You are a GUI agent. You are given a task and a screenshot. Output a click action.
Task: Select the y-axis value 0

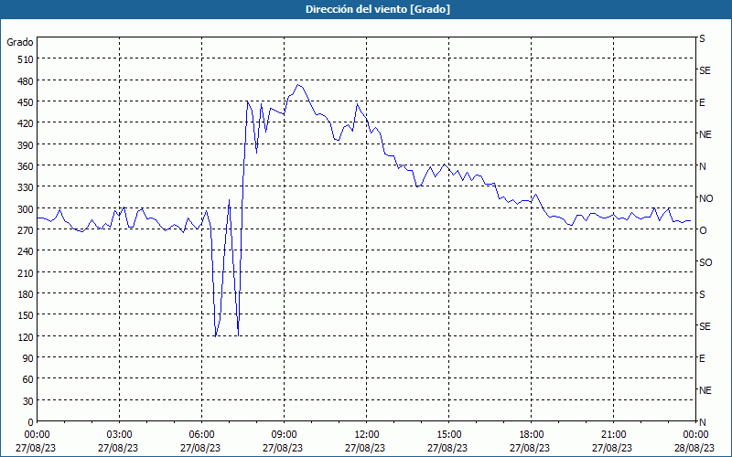click(31, 422)
